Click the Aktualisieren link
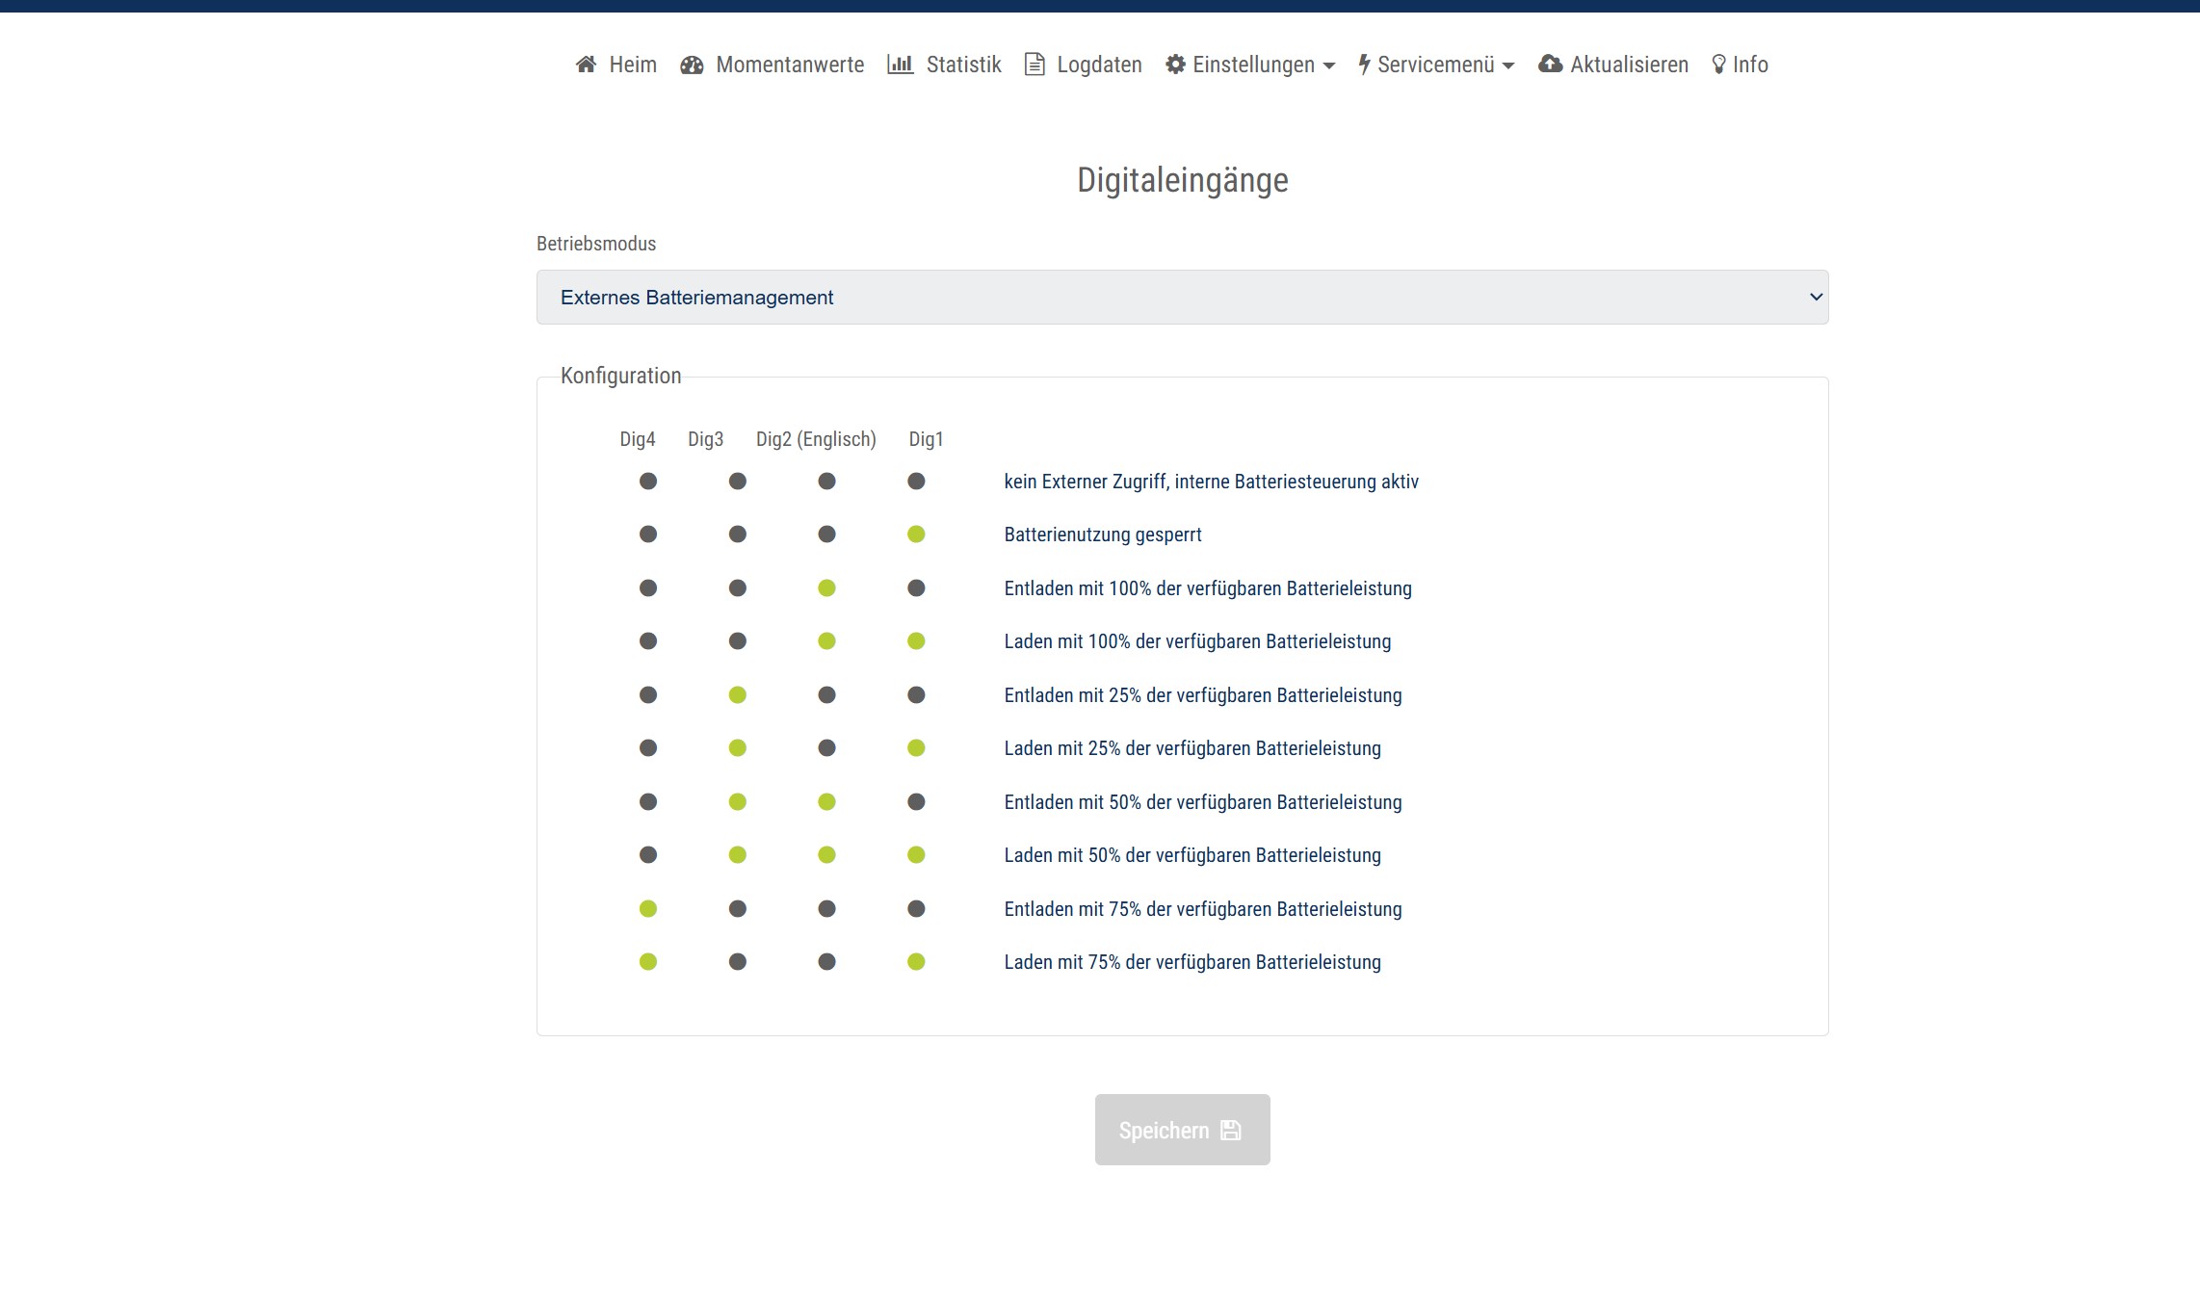Screen dimensions: 2200x1304 point(1629,65)
